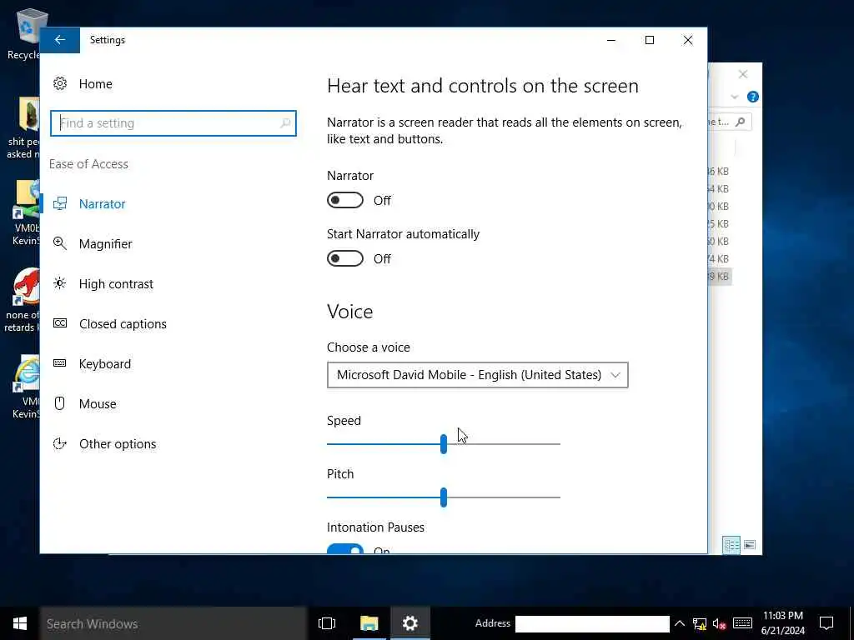
Task: Select the Narrator icon in sidebar
Action: point(60,203)
